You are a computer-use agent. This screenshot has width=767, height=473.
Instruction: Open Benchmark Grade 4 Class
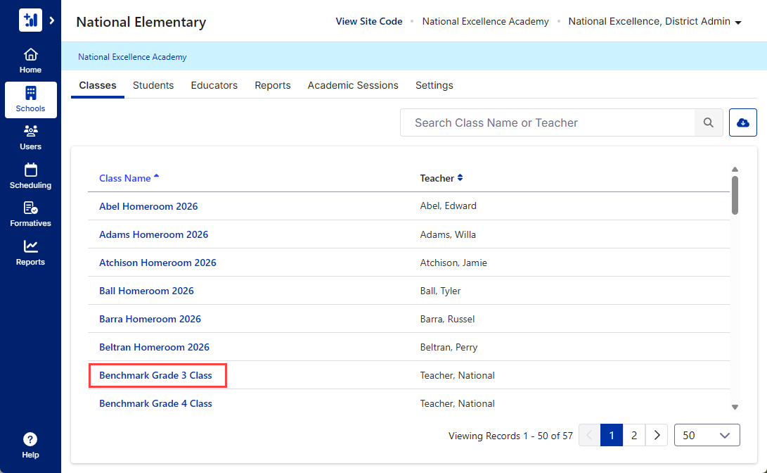pos(155,403)
